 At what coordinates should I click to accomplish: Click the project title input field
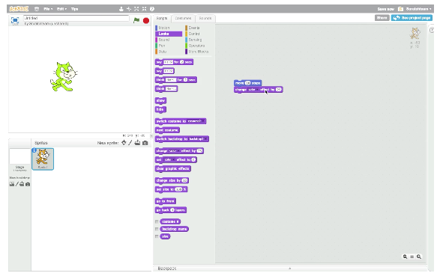(76, 18)
